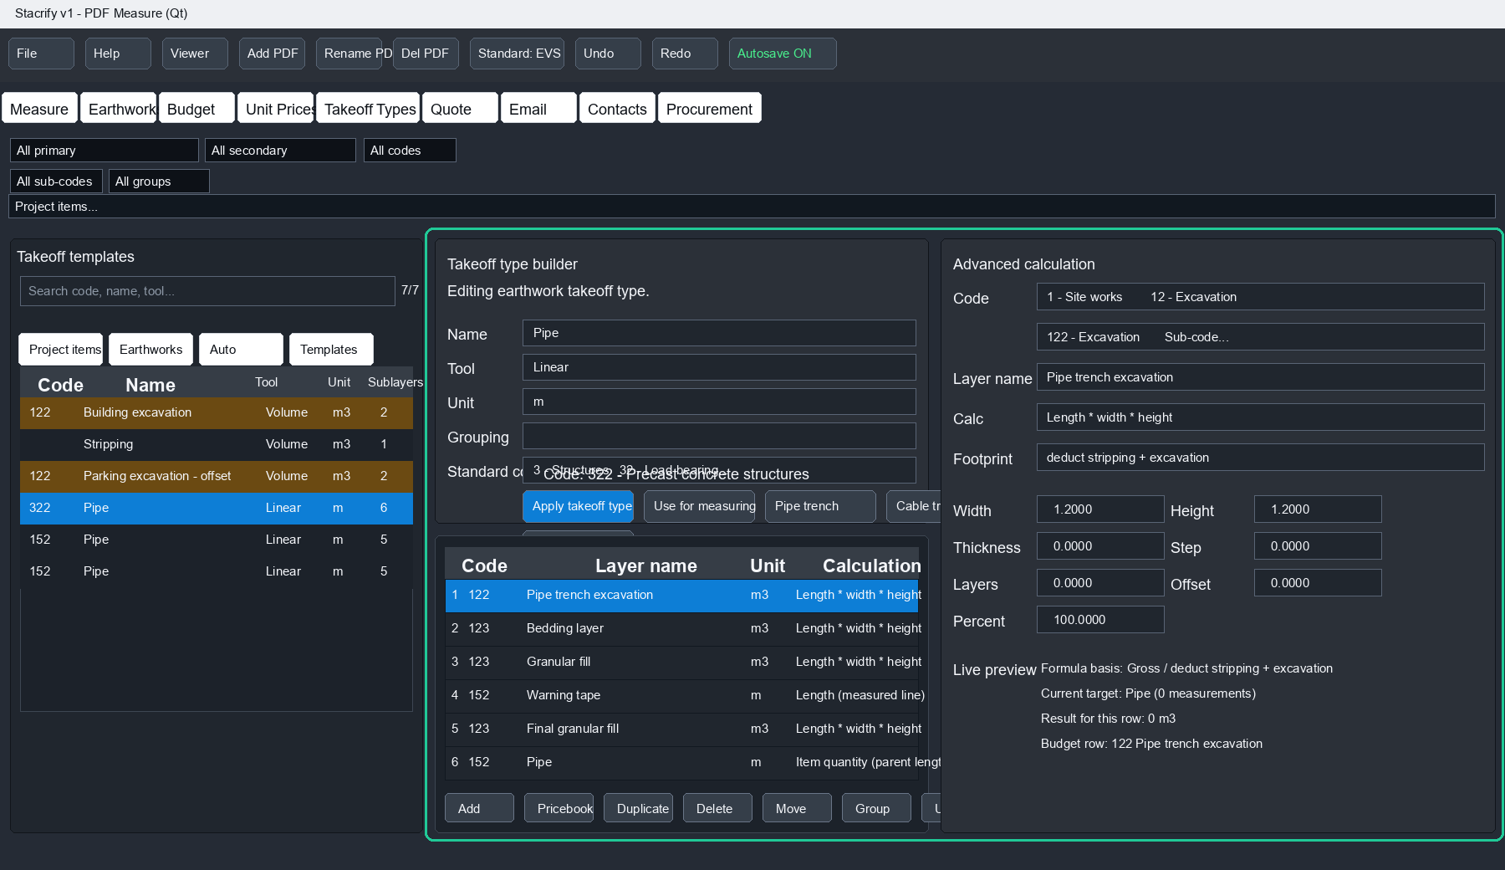Switch to the Measure tab
The image size is (1505, 870).
click(x=39, y=109)
